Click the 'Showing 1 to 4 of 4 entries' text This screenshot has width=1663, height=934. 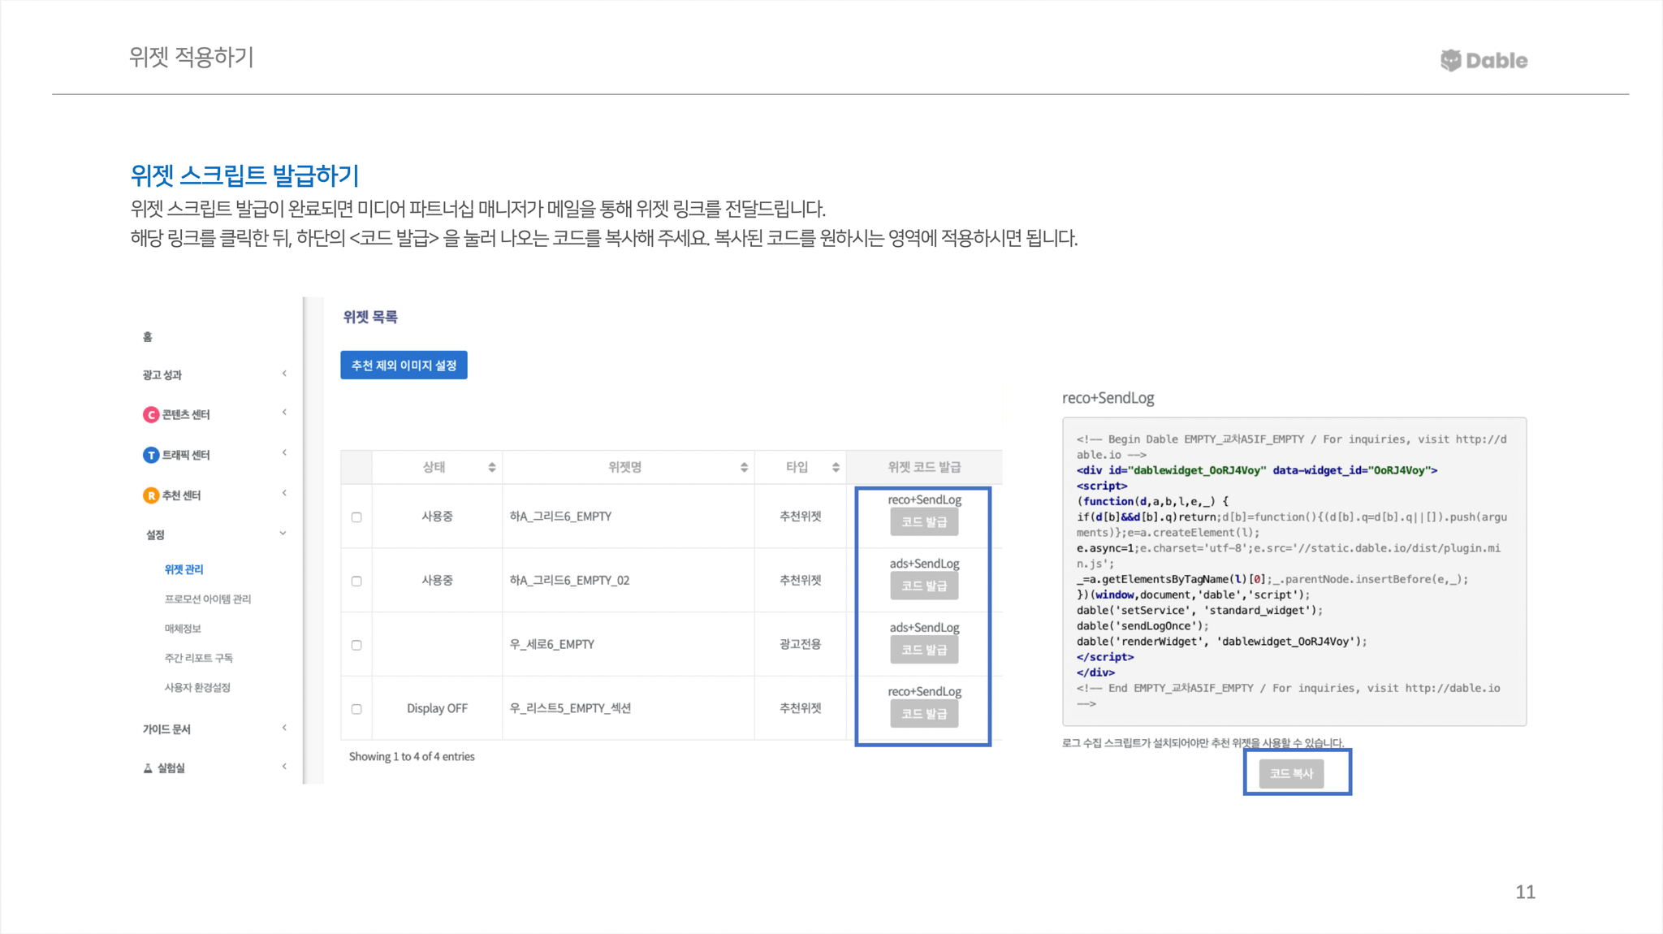point(412,757)
